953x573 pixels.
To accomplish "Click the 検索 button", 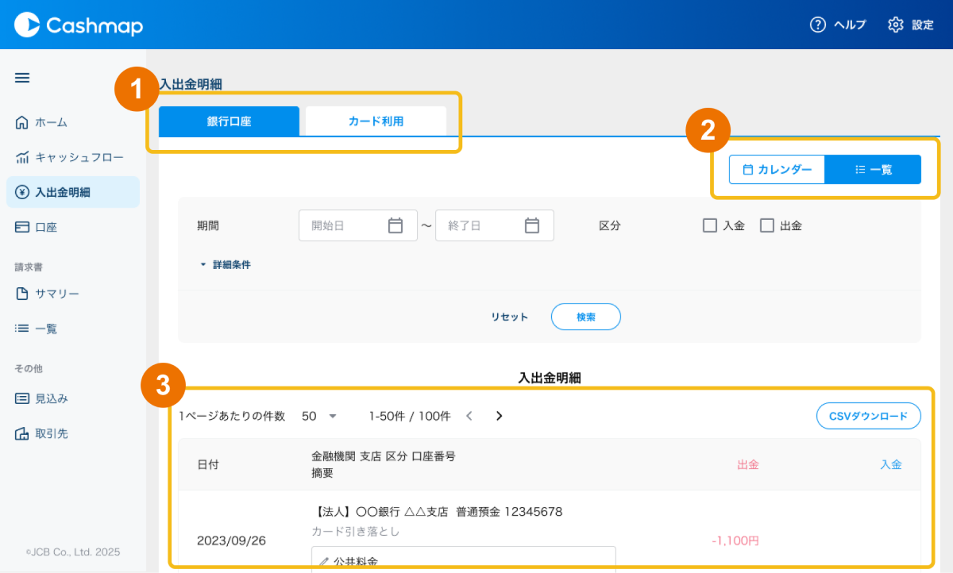I will coord(585,317).
